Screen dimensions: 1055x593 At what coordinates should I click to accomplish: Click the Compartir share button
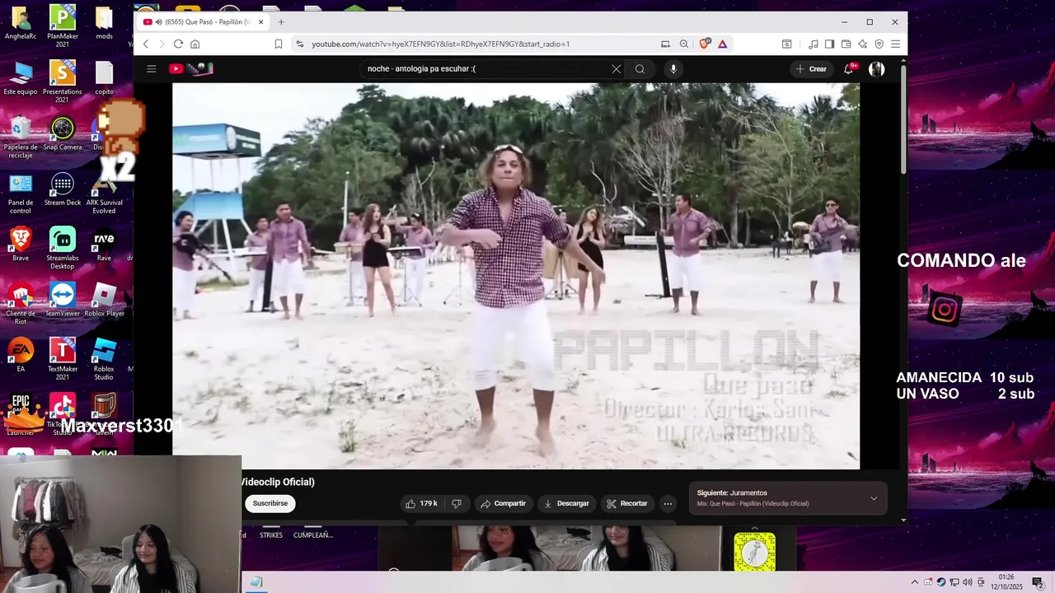point(503,503)
